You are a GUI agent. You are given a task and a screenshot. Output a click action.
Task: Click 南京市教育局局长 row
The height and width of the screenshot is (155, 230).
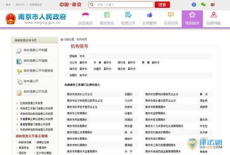pyautogui.click(x=177, y=107)
